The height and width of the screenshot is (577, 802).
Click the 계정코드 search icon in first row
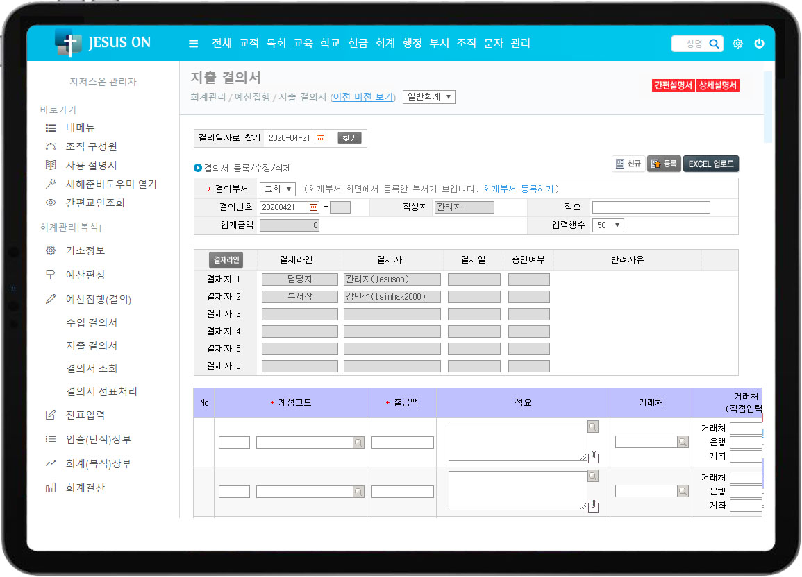[x=358, y=442]
